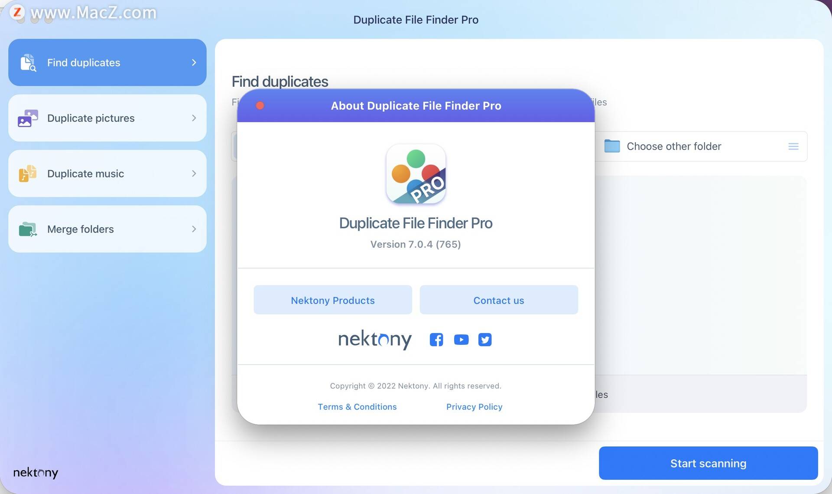
Task: Select the Duplicate pictures icon
Action: (x=28, y=118)
